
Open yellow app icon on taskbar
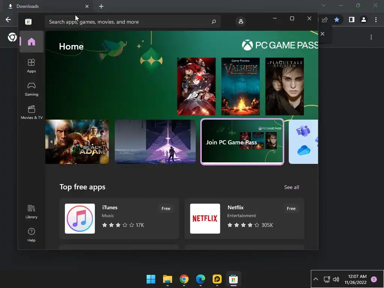coord(217,279)
